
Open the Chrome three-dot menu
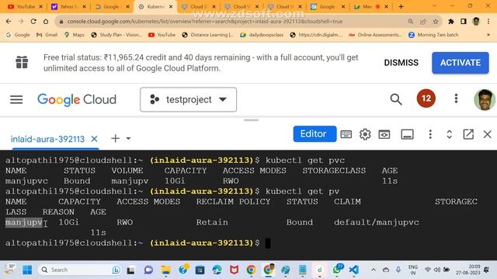[x=488, y=21]
